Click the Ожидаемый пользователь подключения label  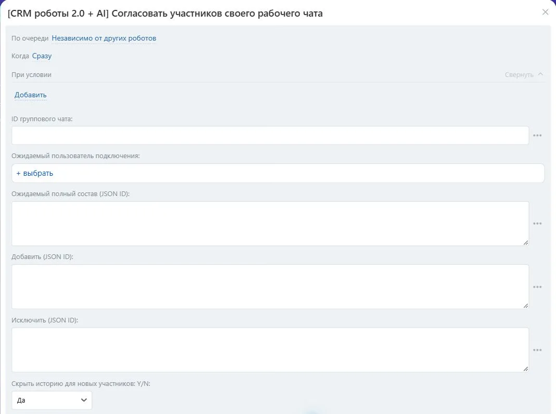(x=75, y=156)
